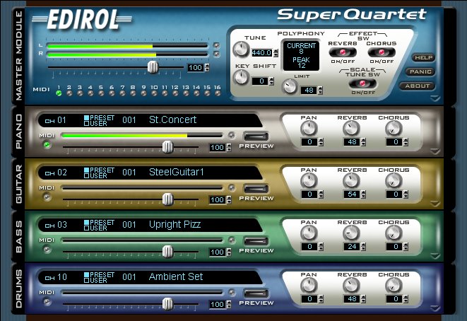Expand the Master Module panel arrow

pyautogui.click(x=435, y=99)
